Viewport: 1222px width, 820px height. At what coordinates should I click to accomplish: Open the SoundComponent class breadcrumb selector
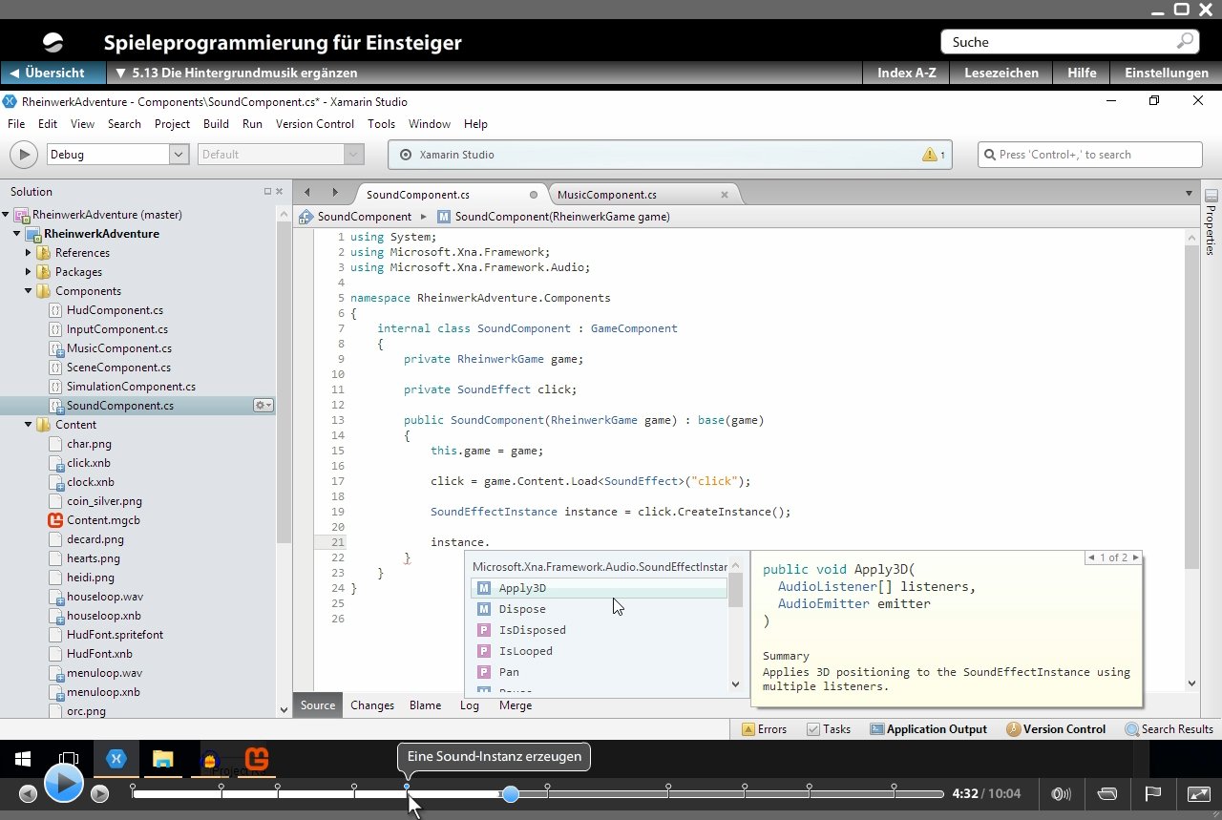[x=356, y=217]
